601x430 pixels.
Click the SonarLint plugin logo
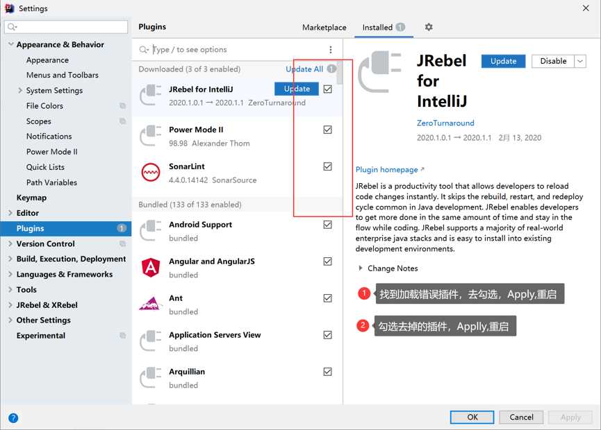[x=151, y=172]
